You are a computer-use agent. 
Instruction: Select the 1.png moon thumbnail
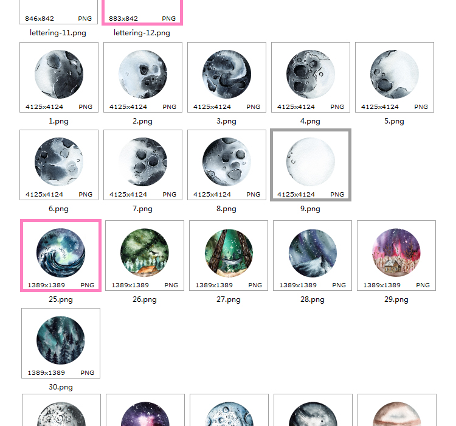(59, 77)
